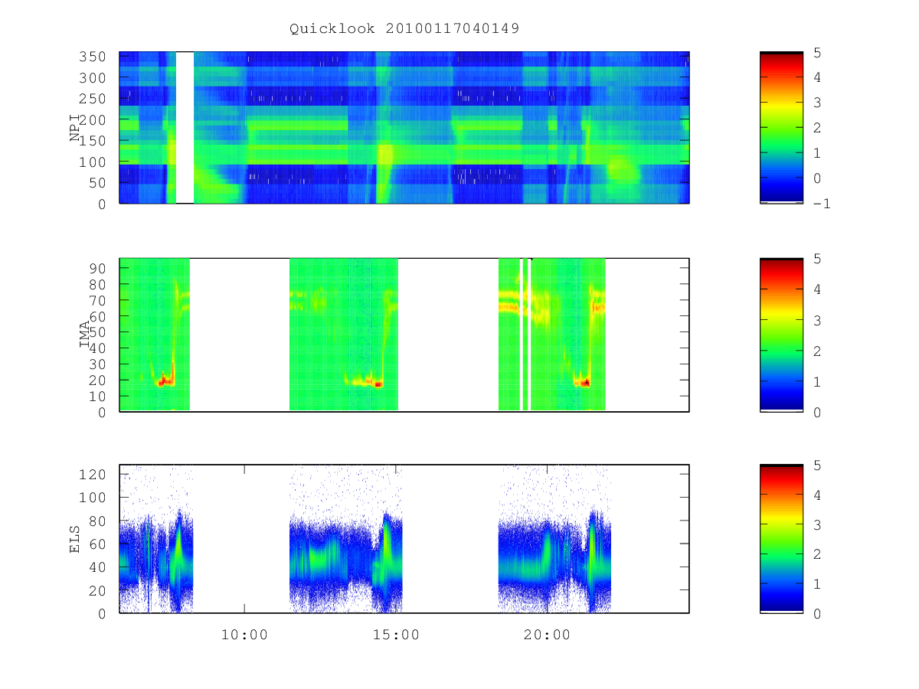Select the ELS axis label

pos(75,539)
